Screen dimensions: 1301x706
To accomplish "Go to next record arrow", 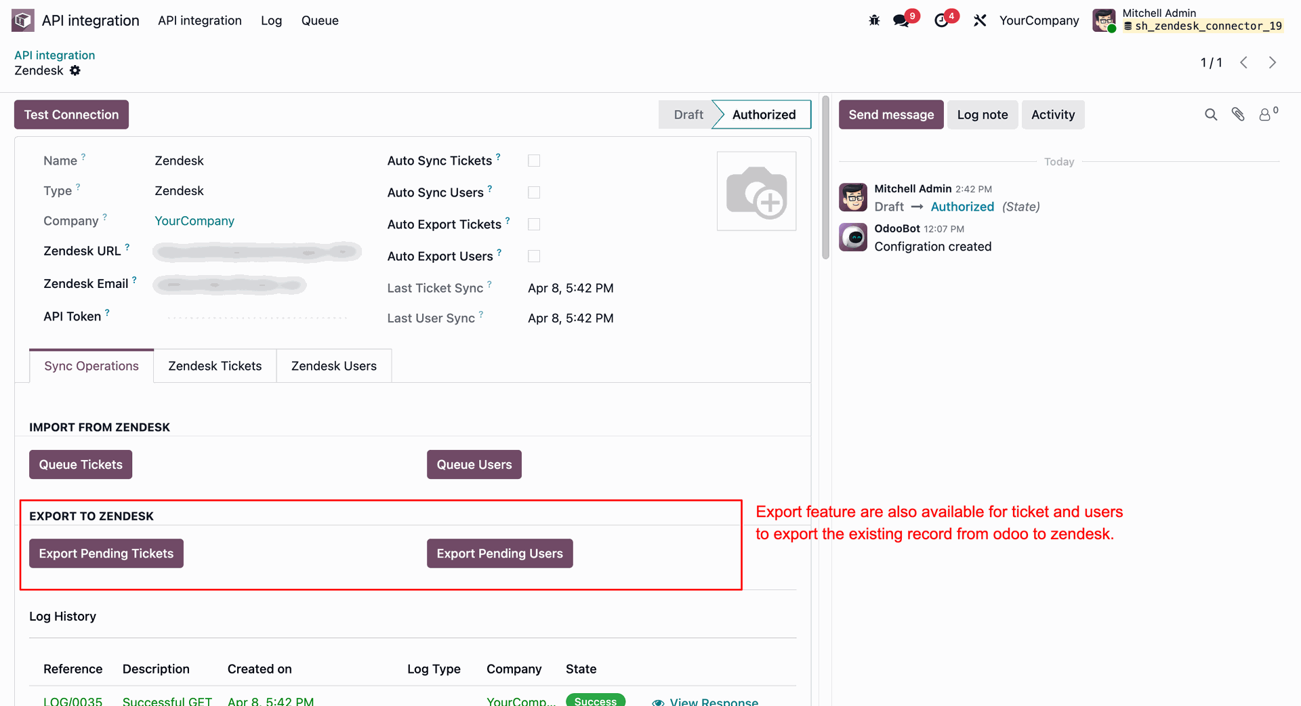I will [1273, 62].
